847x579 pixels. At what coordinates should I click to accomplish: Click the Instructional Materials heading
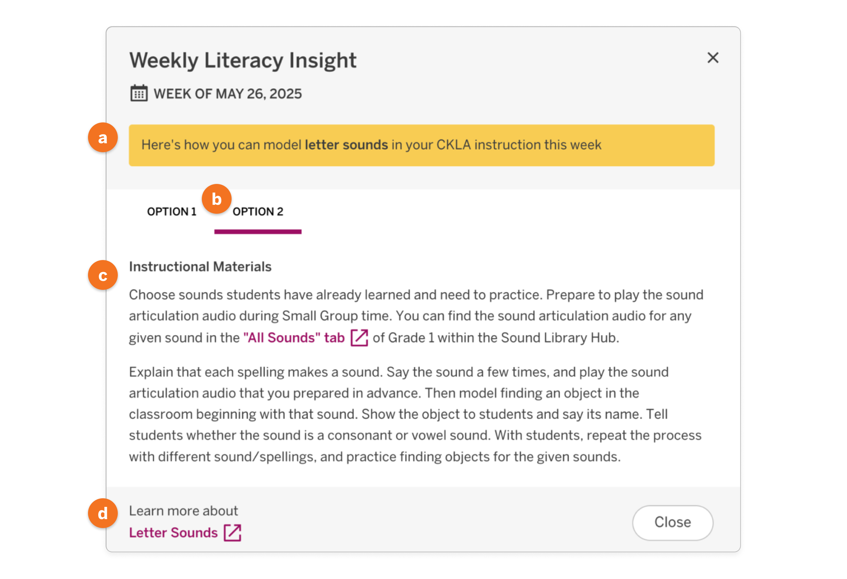click(x=200, y=267)
